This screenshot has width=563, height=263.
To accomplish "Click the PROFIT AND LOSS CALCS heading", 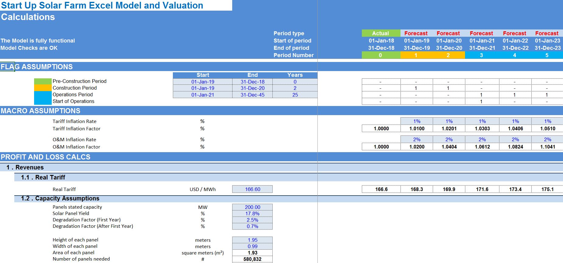I will [x=46, y=157].
